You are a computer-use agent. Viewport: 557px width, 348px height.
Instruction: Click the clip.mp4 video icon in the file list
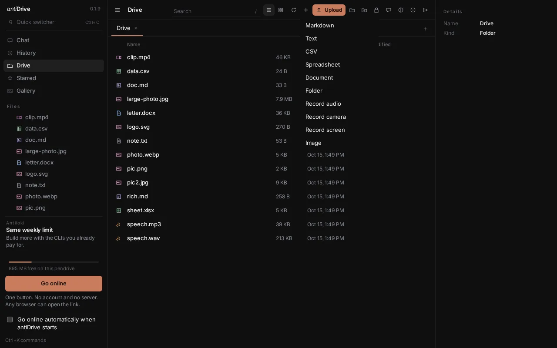click(x=119, y=57)
